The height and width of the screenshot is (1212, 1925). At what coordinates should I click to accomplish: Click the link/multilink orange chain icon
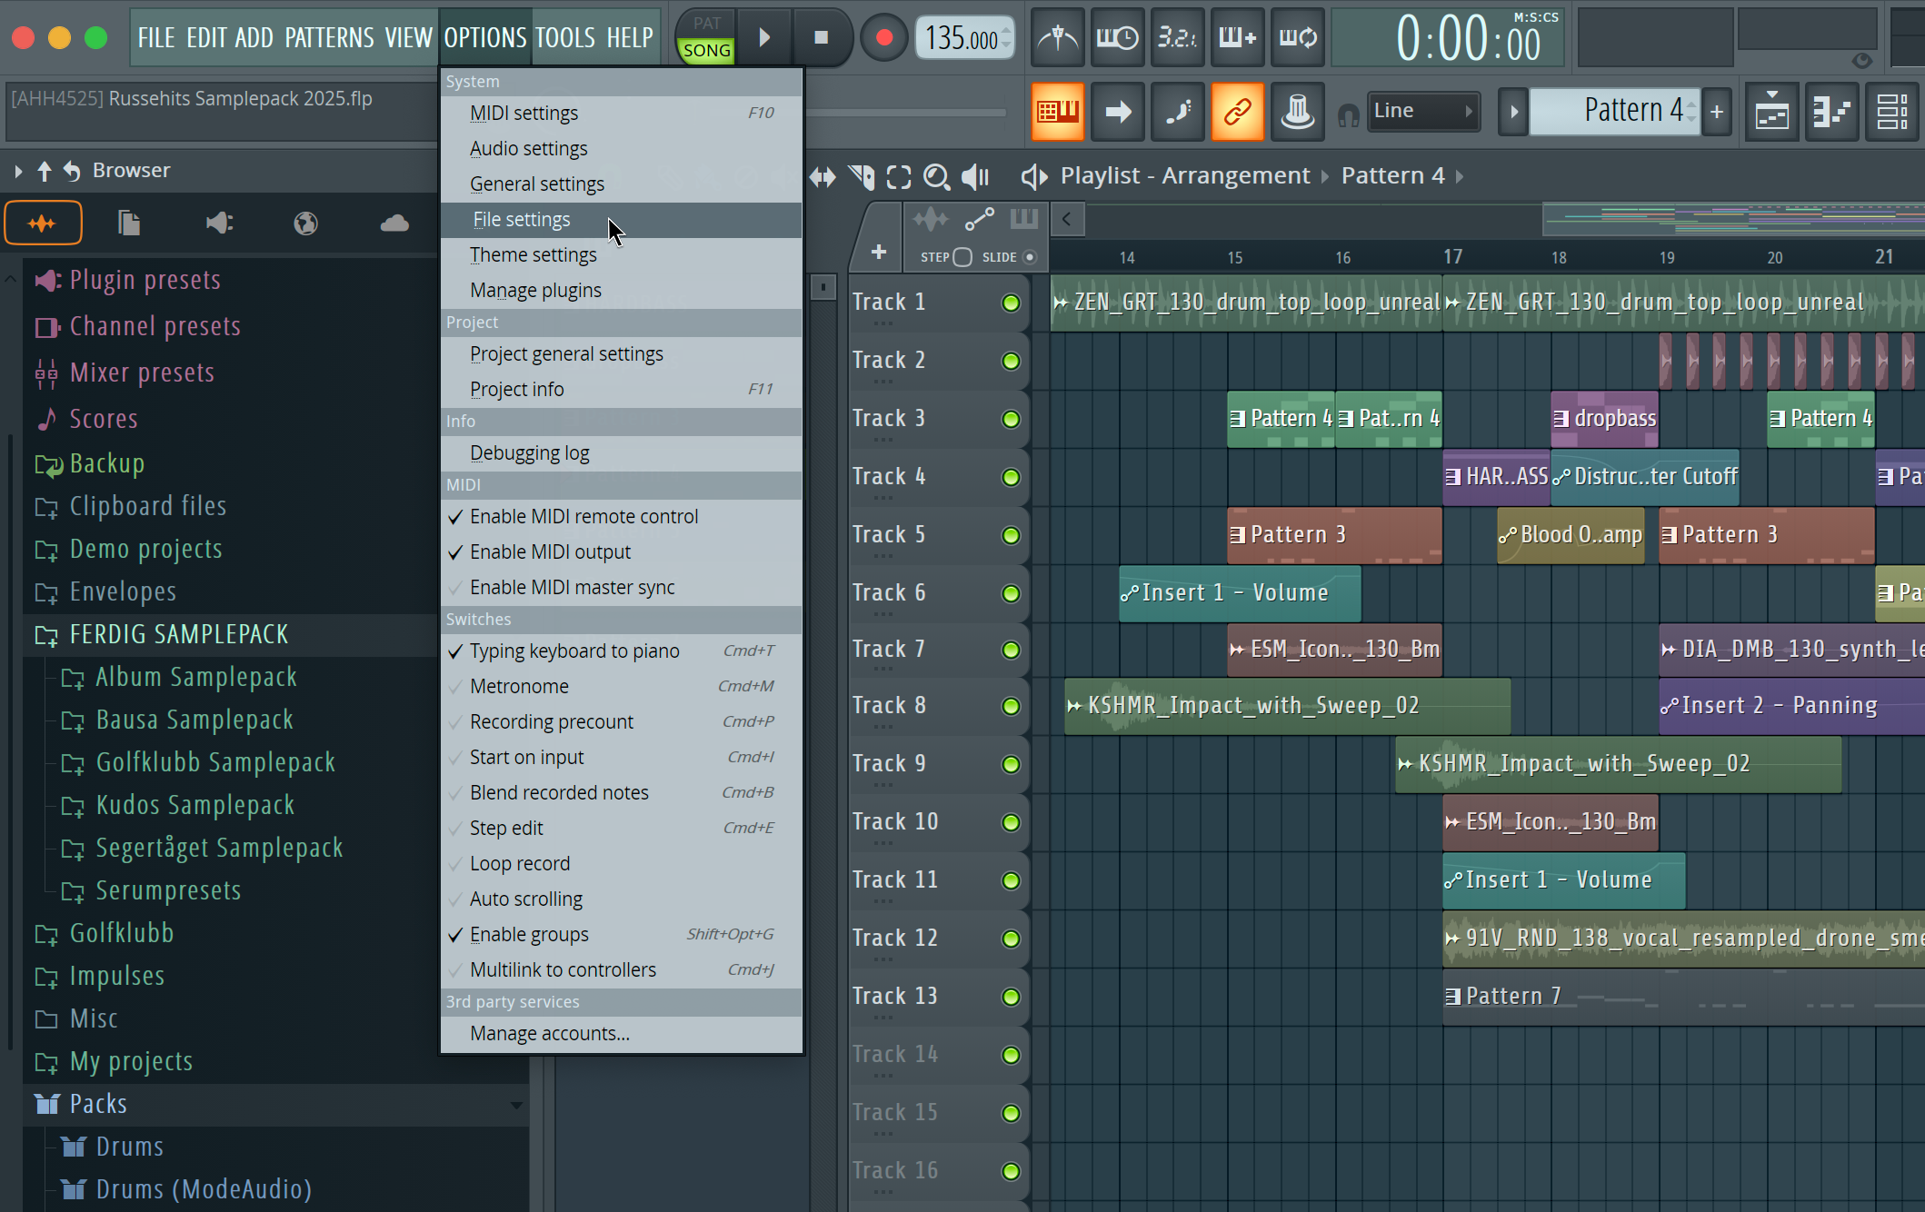tap(1237, 113)
